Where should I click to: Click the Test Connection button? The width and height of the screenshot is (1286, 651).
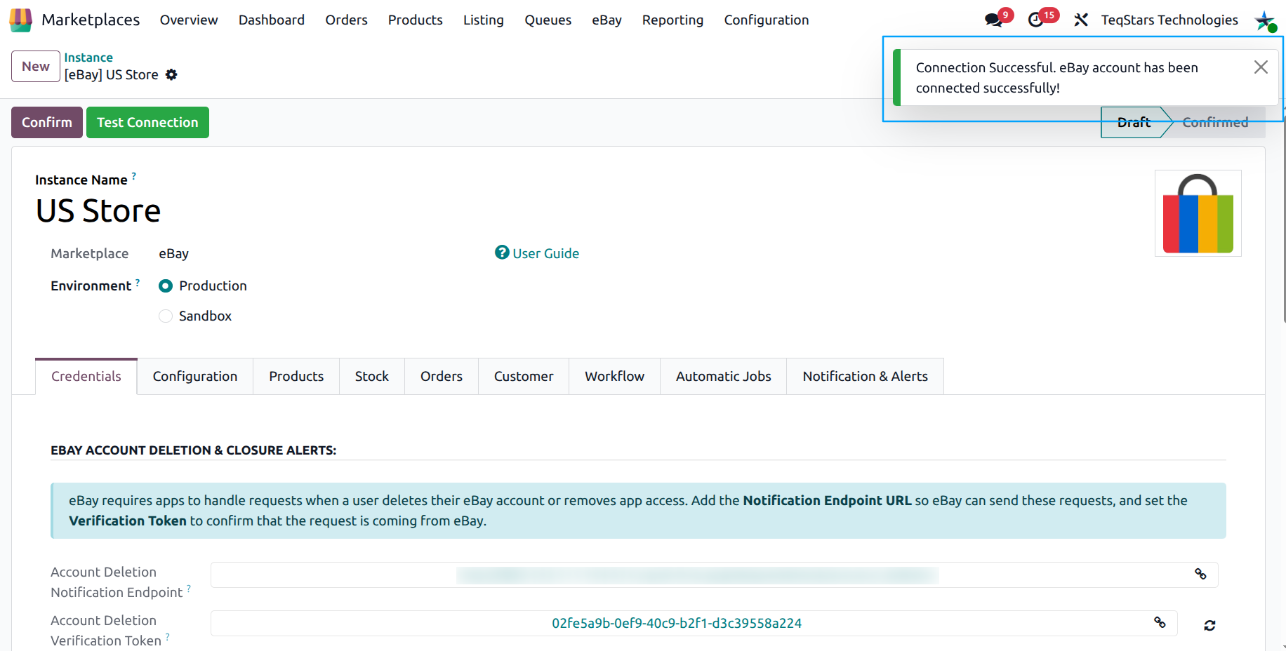click(147, 122)
